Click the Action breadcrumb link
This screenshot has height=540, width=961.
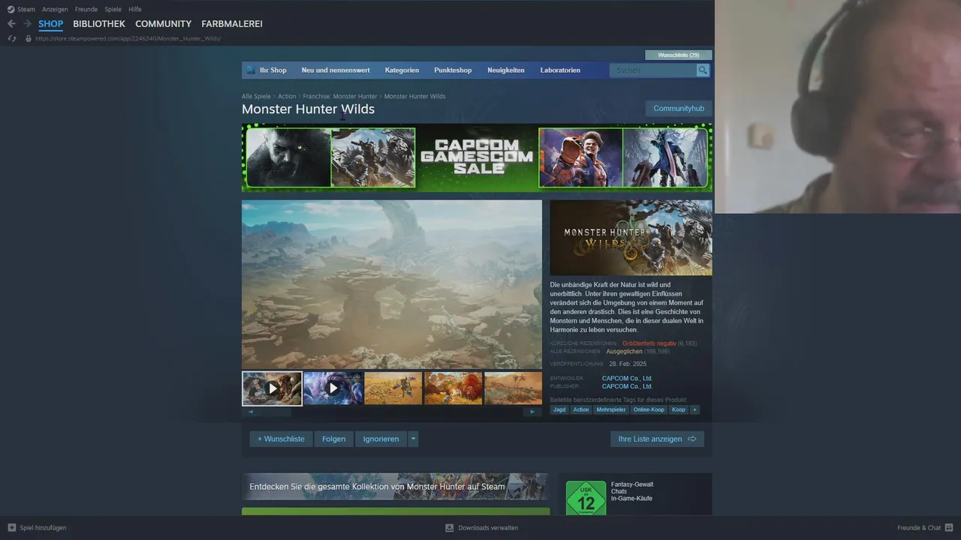287,96
